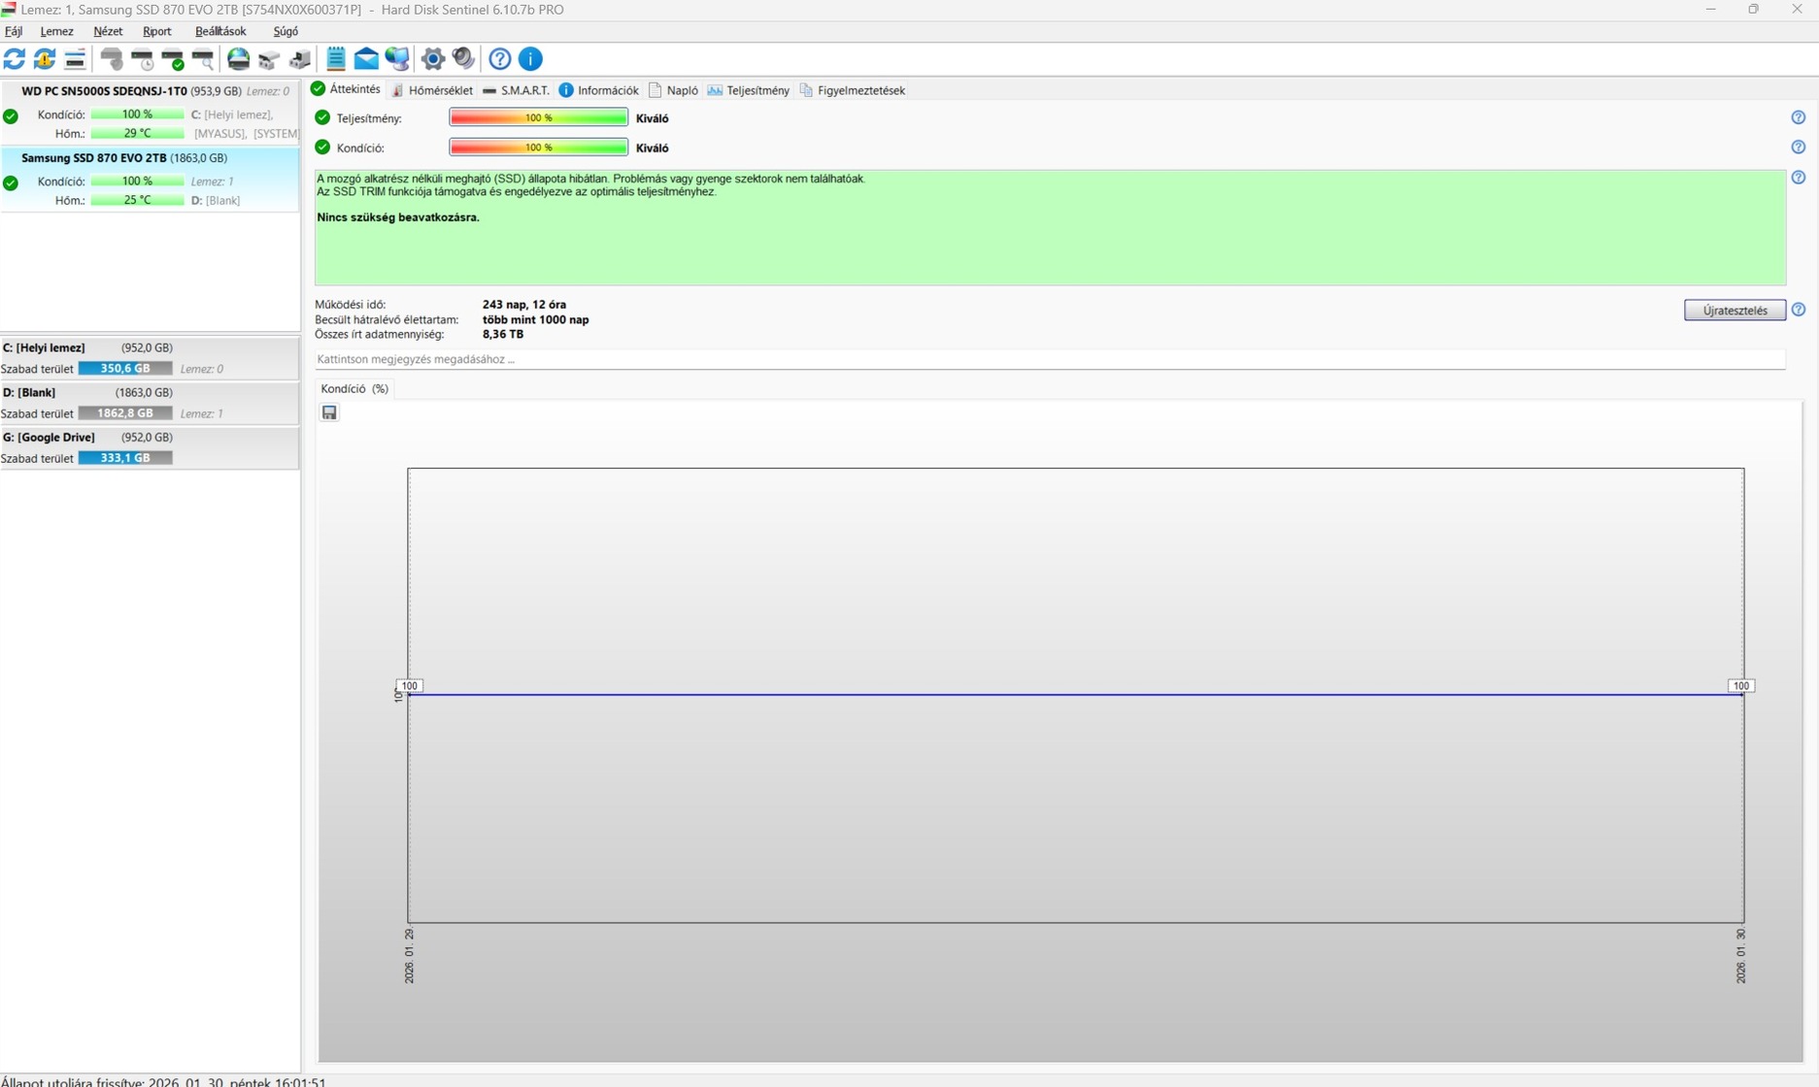Click the floppy save icon above the graph
The width and height of the screenshot is (1819, 1087).
pyautogui.click(x=330, y=412)
